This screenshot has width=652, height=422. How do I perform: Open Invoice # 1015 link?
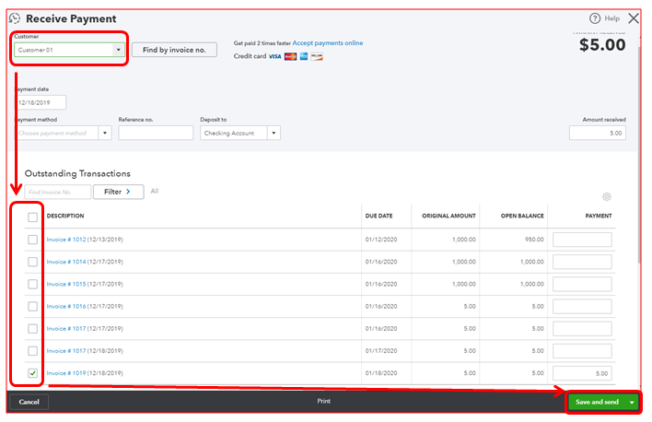pos(66,284)
